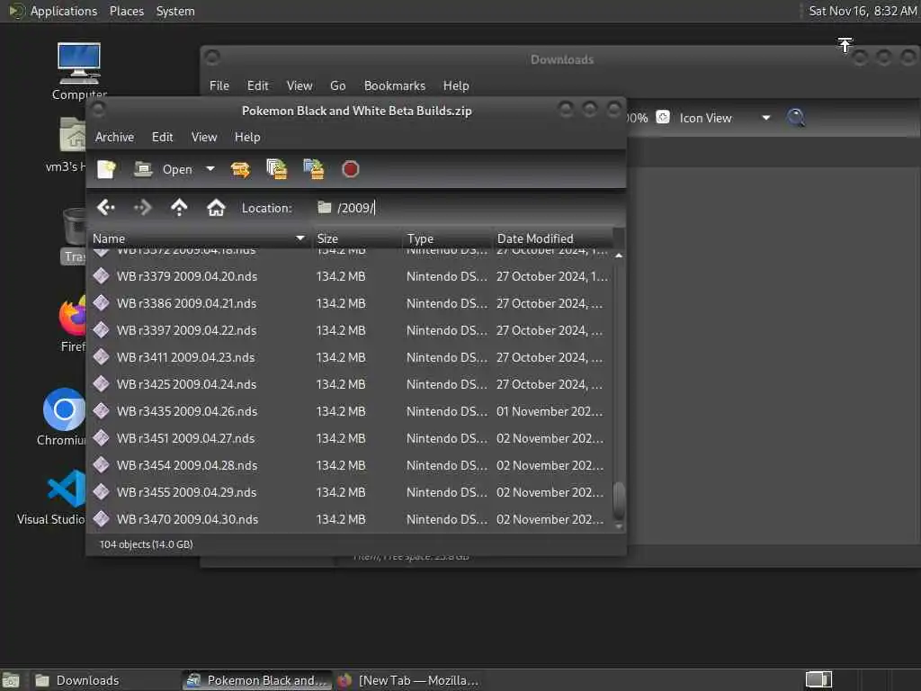Go back with the left arrow icon
This screenshot has width=921, height=691.
click(x=106, y=208)
